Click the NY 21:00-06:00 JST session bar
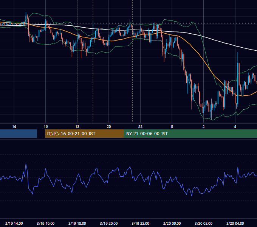The height and width of the screenshot is (227, 257). click(x=190, y=134)
